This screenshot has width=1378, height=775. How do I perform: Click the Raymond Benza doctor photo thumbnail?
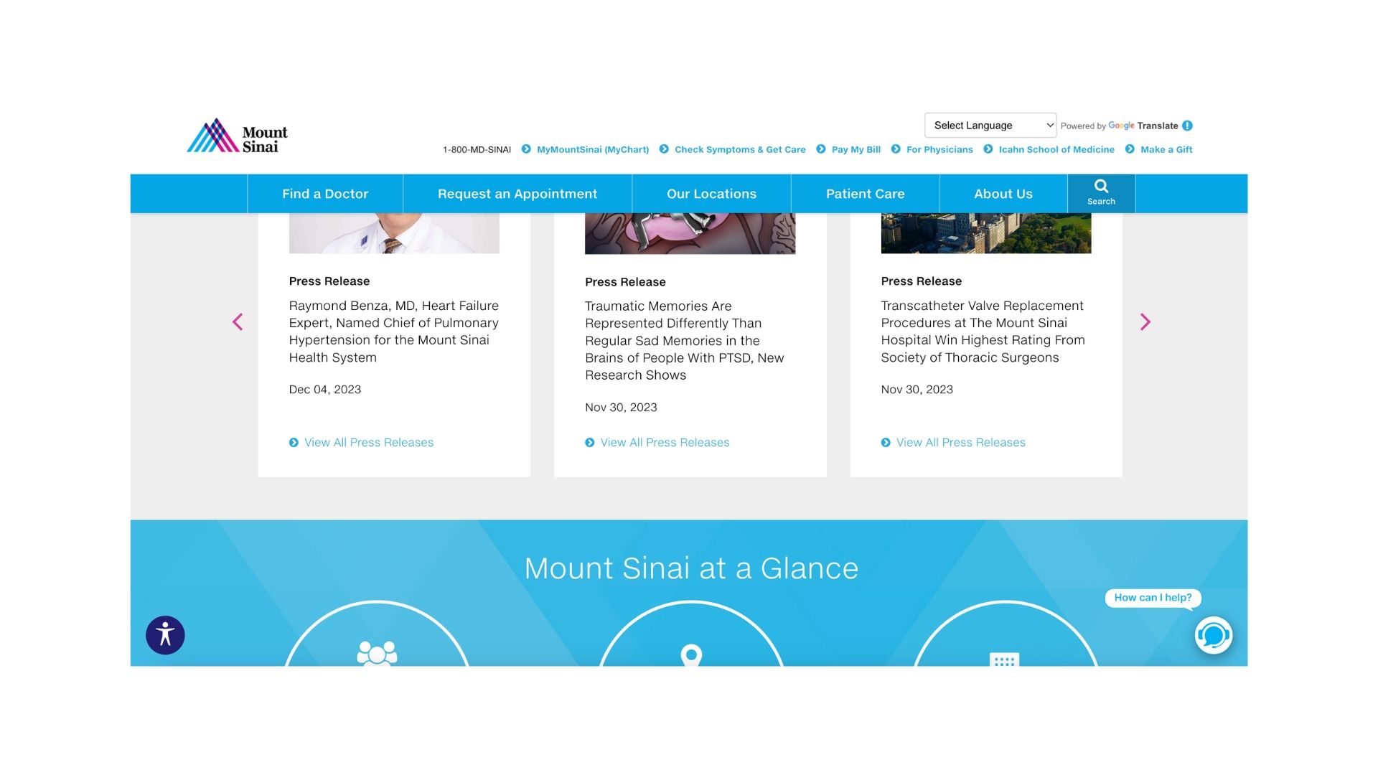pyautogui.click(x=394, y=233)
